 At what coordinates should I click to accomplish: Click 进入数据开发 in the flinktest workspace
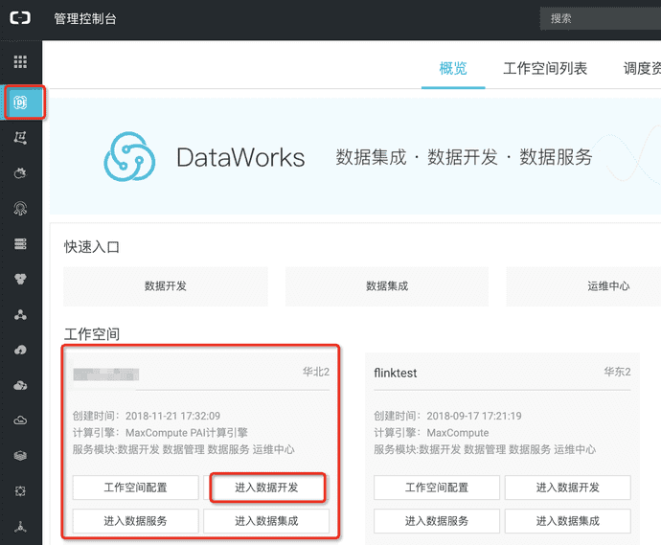tap(568, 488)
